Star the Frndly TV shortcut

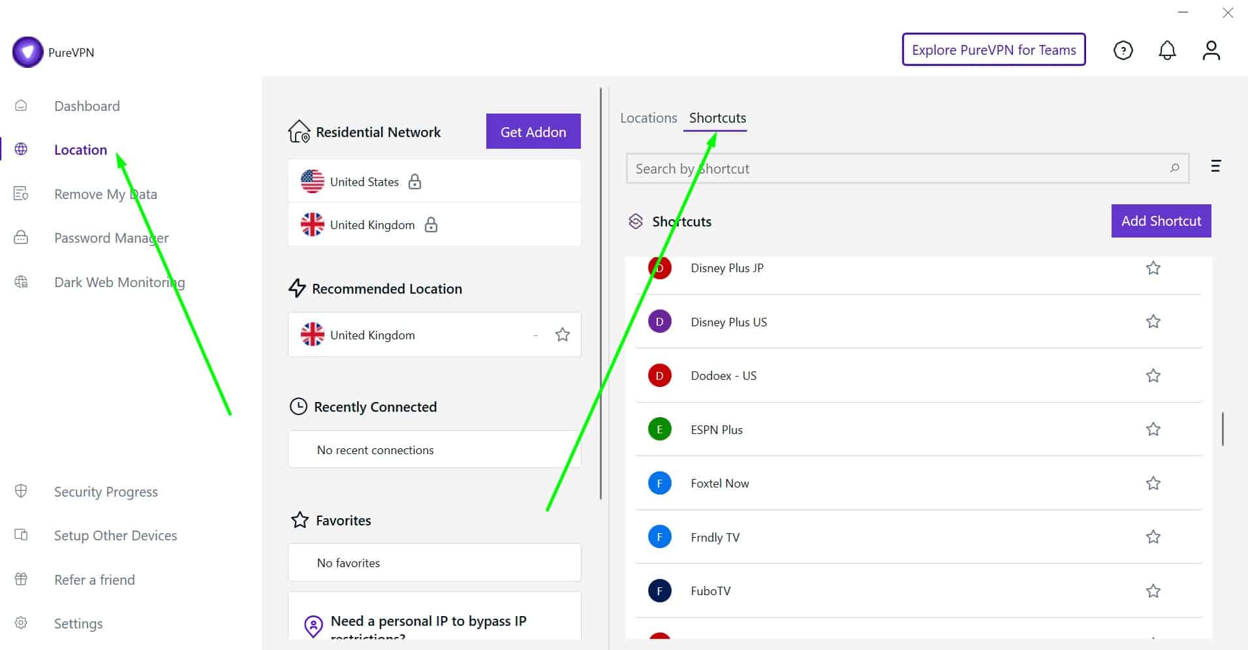click(1153, 536)
